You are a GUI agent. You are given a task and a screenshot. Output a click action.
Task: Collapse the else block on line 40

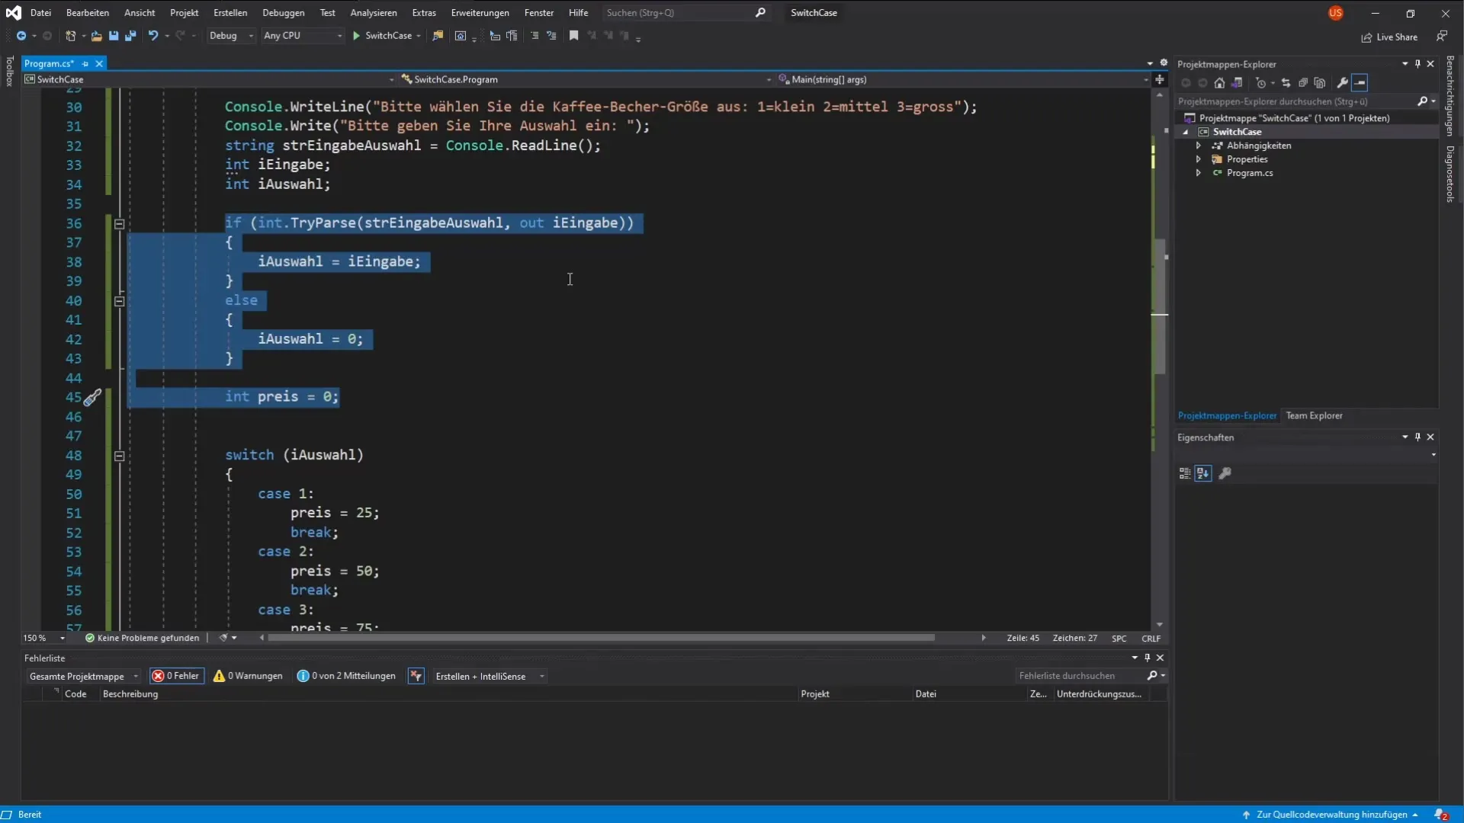point(120,302)
